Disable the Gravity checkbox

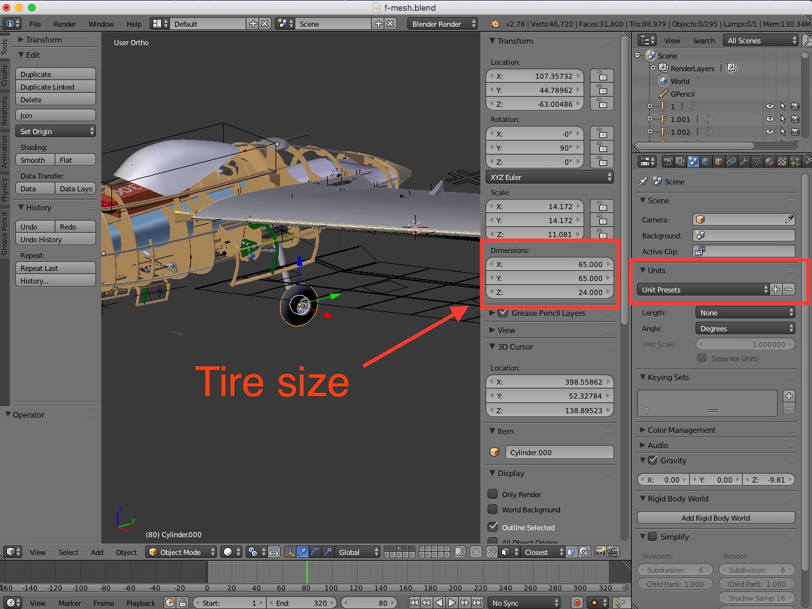pos(652,460)
